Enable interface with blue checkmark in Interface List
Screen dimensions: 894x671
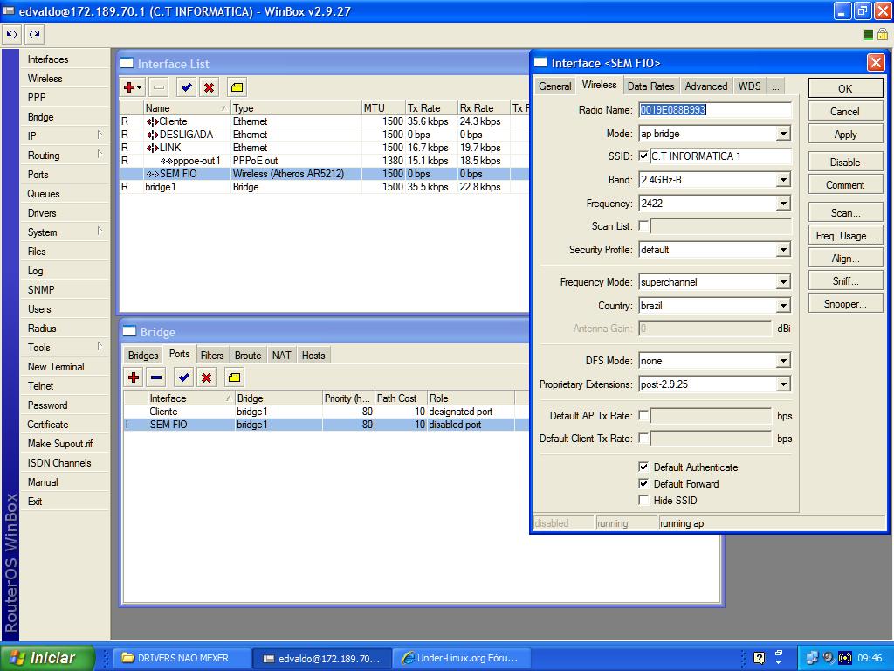(x=186, y=87)
